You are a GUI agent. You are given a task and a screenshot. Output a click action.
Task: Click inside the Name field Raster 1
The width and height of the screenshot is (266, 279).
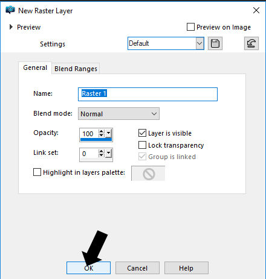click(x=148, y=94)
